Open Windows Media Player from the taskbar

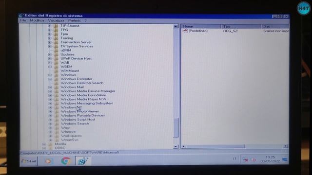pos(48,161)
